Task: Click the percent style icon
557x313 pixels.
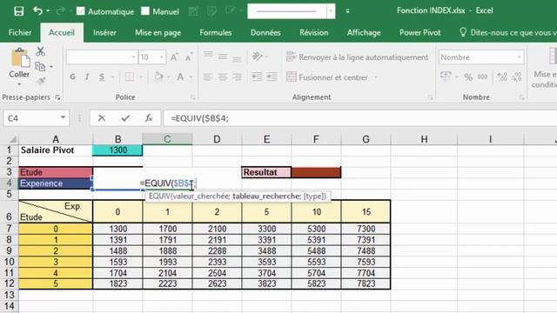Action: click(x=468, y=77)
